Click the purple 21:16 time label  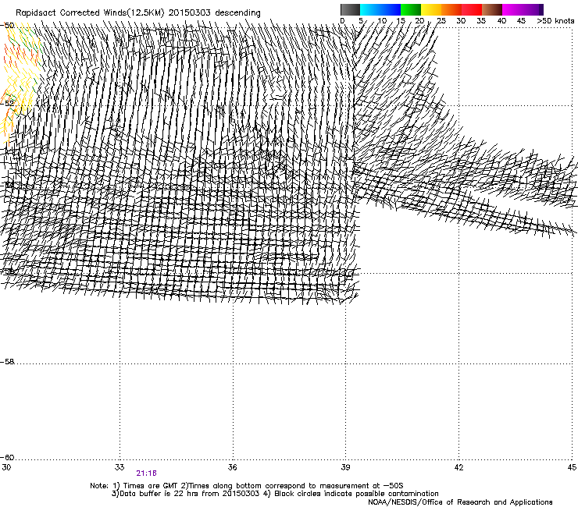click(146, 473)
